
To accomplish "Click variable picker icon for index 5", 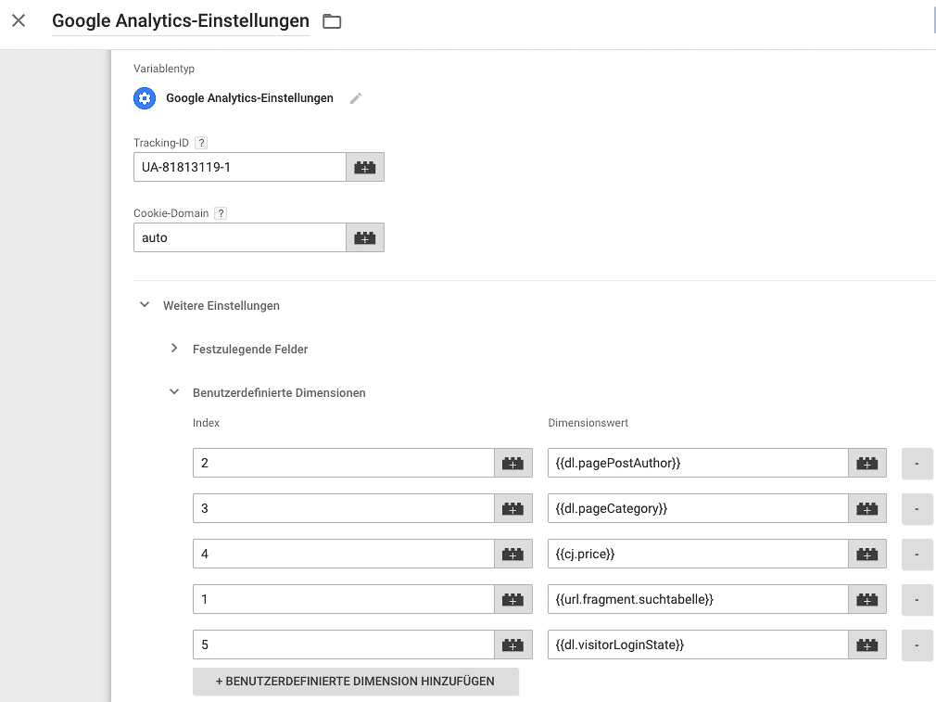I will [x=512, y=645].
